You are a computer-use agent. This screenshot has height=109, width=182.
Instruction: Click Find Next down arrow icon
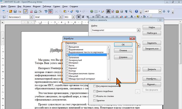click(x=164, y=11)
